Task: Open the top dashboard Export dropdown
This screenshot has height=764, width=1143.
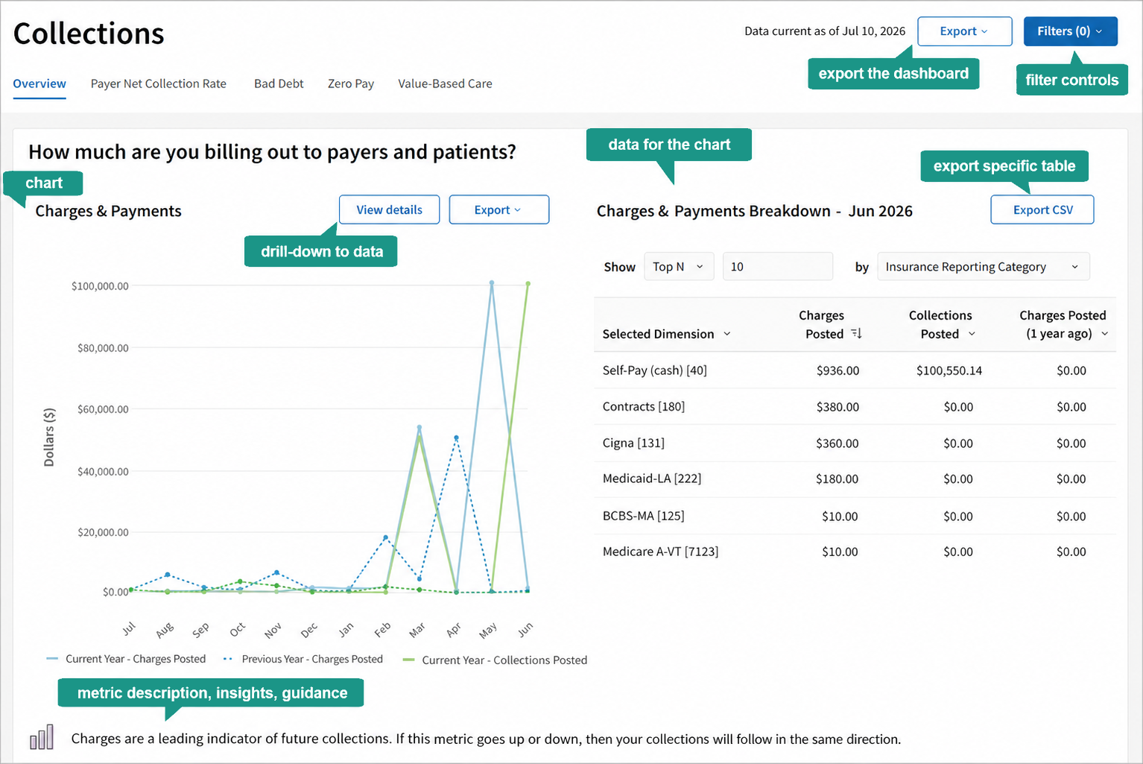Action: tap(964, 31)
